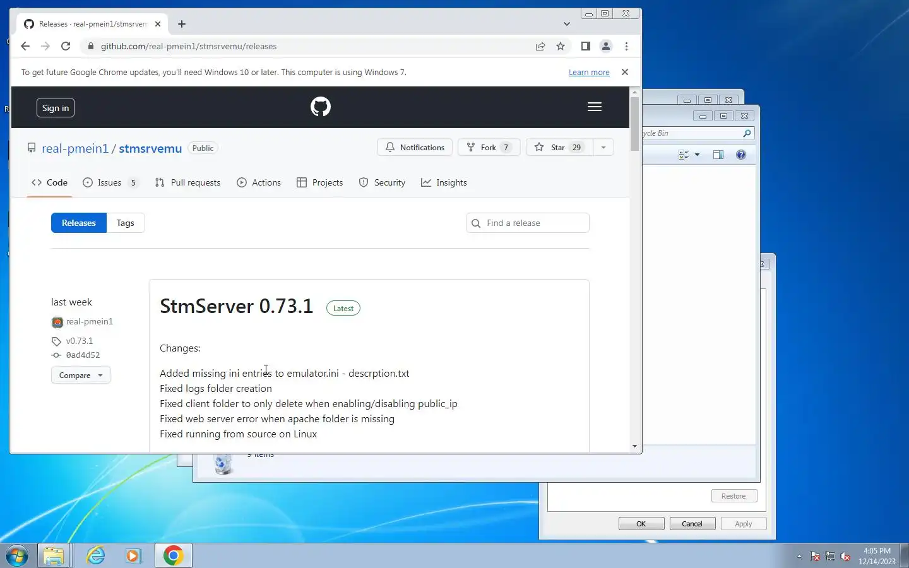Image resolution: width=909 pixels, height=568 pixels.
Task: Open the view options dropdown in Recycle Bin
Action: tap(698, 155)
